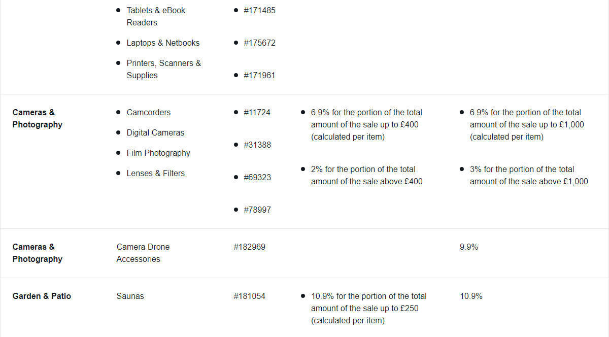Click category ID #175672

[x=259, y=43]
